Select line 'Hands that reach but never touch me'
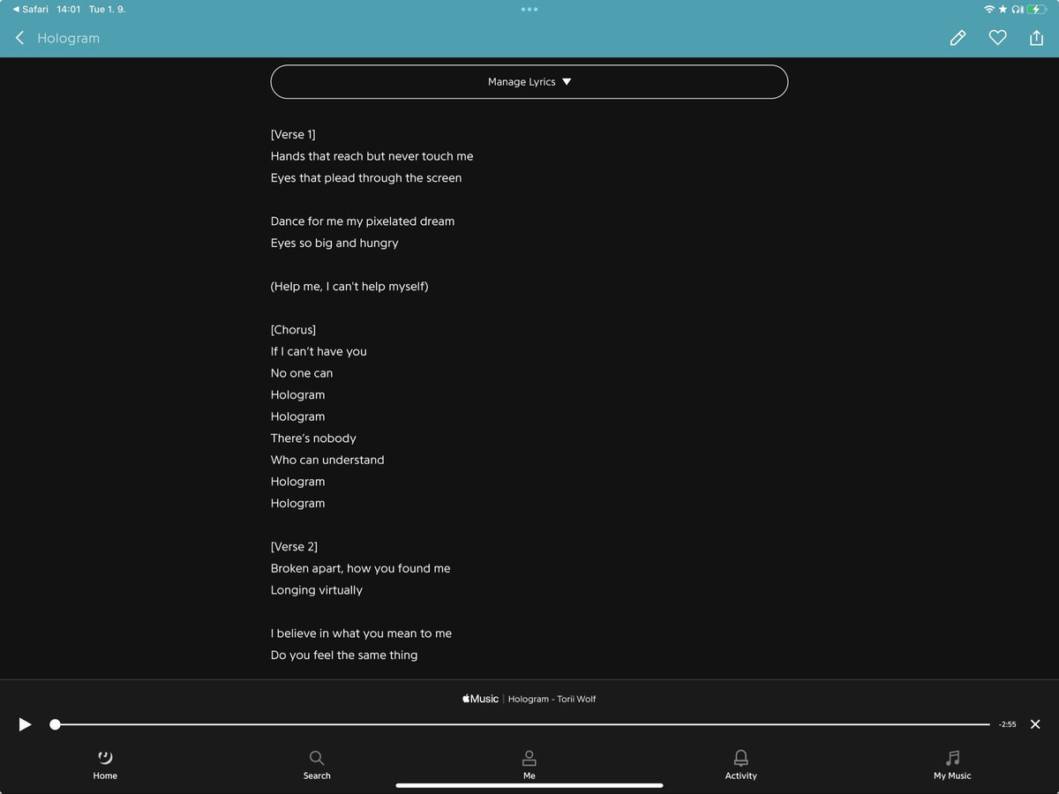This screenshot has width=1059, height=794. click(x=372, y=156)
